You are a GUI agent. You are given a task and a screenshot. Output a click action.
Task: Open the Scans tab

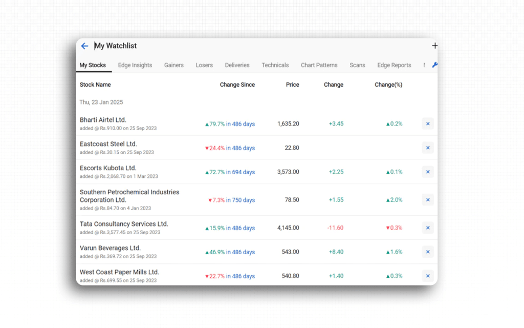(357, 65)
